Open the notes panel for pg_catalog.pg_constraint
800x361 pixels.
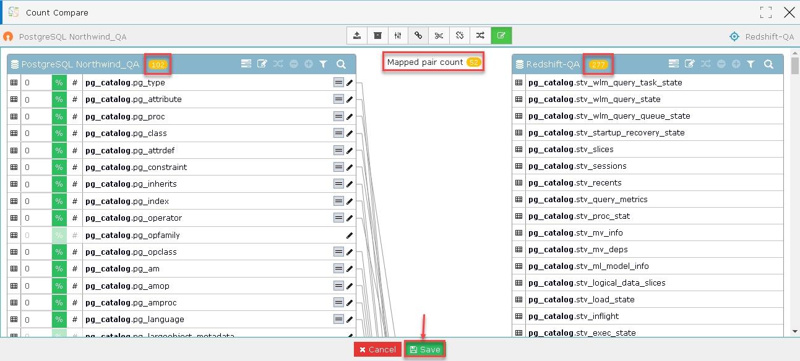tap(338, 166)
